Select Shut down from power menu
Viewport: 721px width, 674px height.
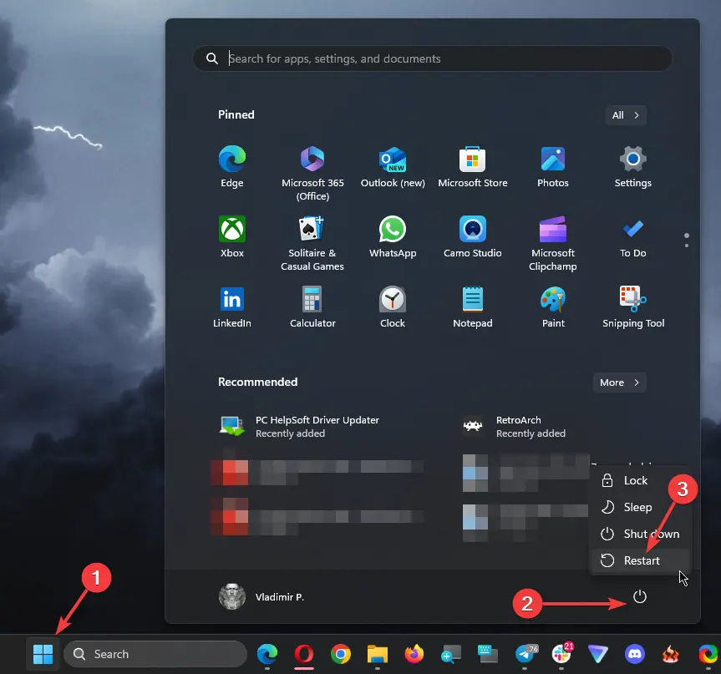click(x=640, y=534)
